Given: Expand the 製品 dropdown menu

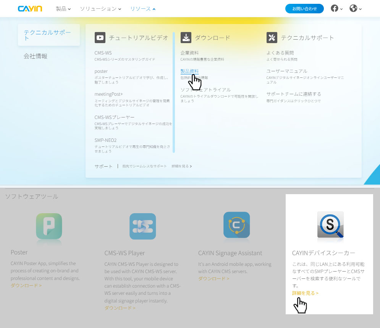Looking at the screenshot, I should pyautogui.click(x=63, y=9).
